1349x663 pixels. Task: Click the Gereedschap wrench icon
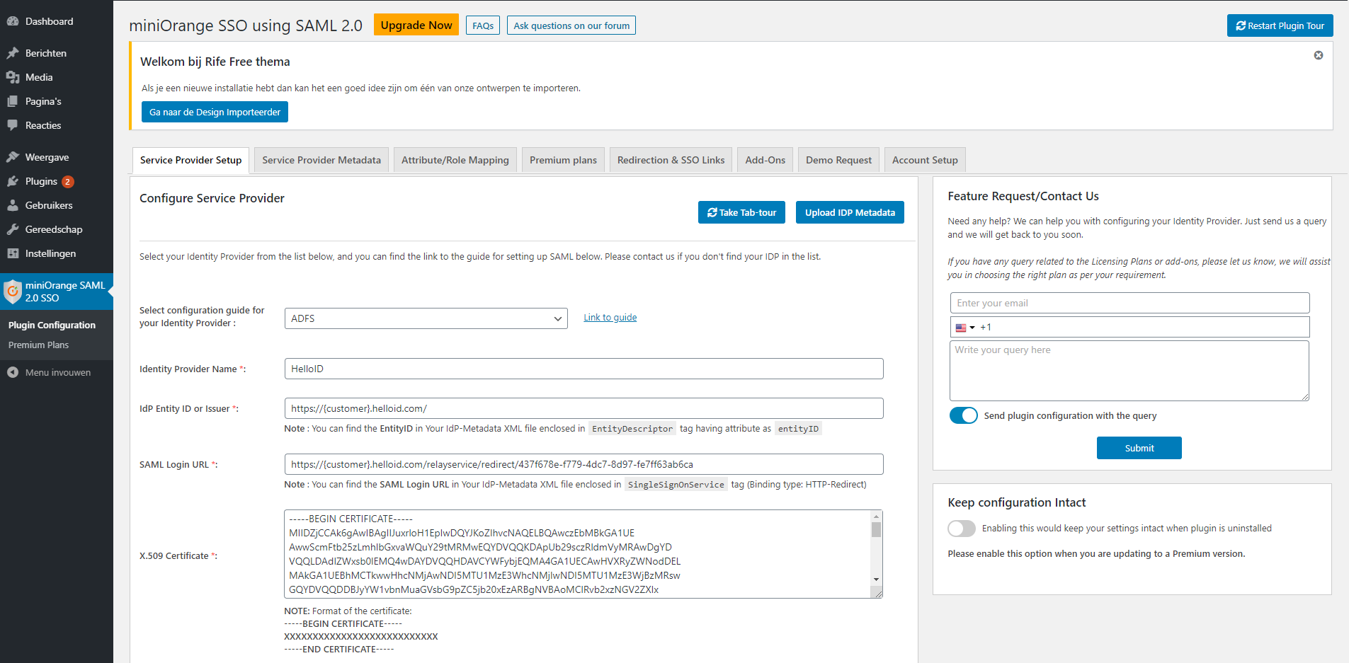pyautogui.click(x=13, y=229)
